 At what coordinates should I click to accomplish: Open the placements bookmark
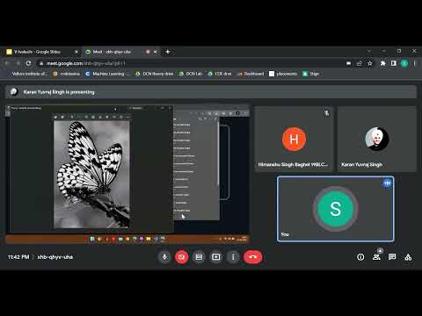pos(283,74)
